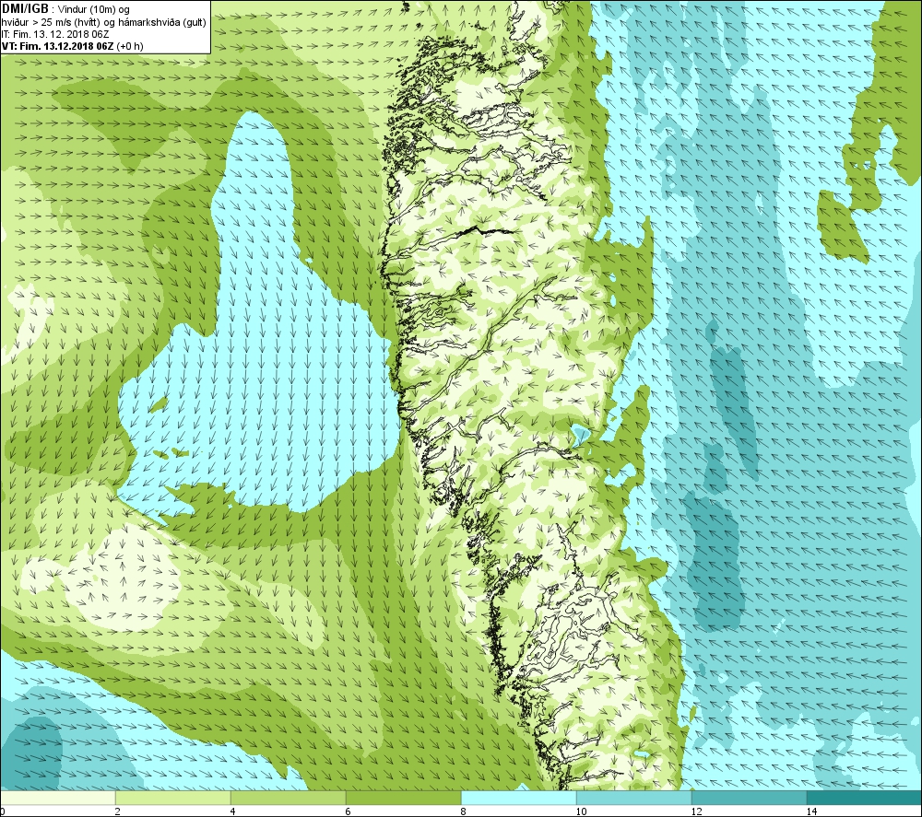Click the "Vindur (10m) og" text
The image size is (922, 817).
94,9
